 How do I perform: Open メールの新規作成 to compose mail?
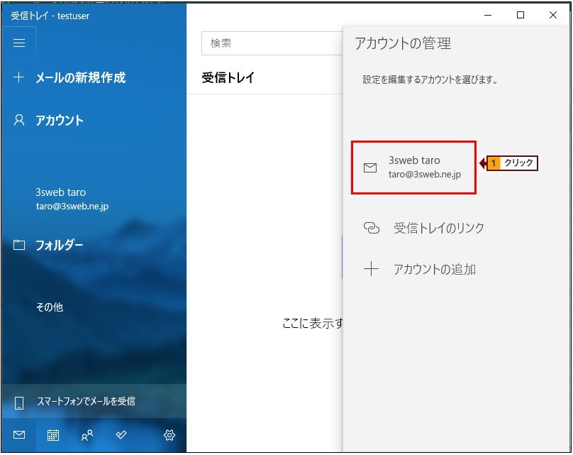80,77
